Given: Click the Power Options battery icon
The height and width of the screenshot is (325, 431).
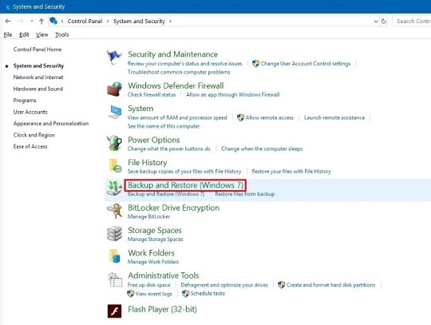Looking at the screenshot, I should tap(114, 143).
